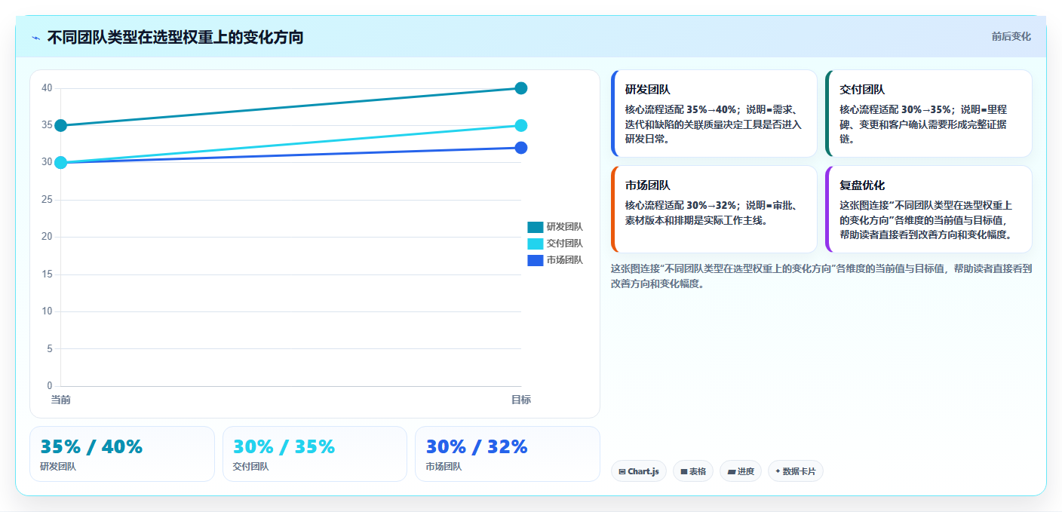1062x512 pixels.
Task: Click the summary paragraph below the info cards
Action: (821, 276)
